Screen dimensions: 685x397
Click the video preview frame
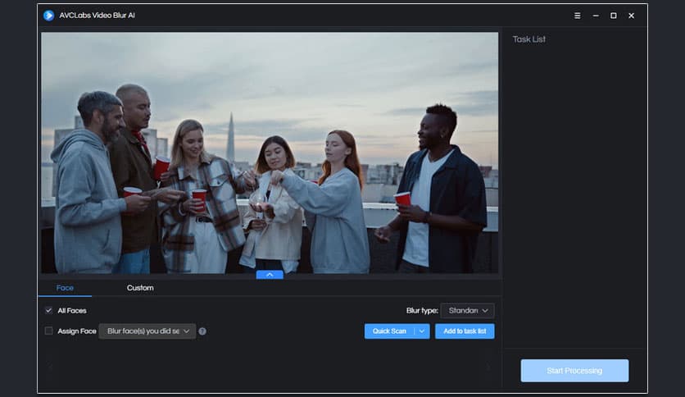coord(270,153)
